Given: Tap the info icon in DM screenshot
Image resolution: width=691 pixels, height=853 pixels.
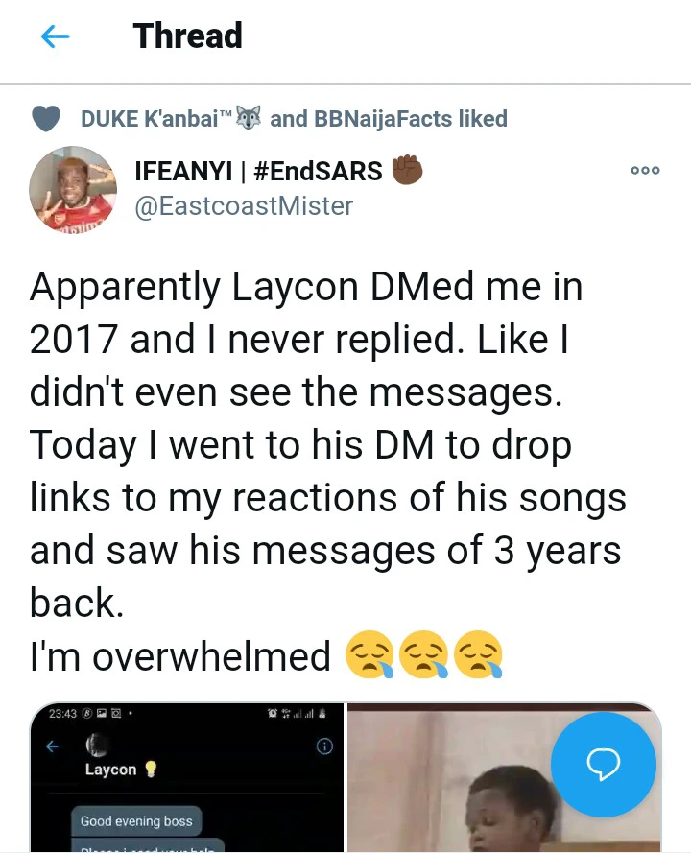Looking at the screenshot, I should click(324, 746).
